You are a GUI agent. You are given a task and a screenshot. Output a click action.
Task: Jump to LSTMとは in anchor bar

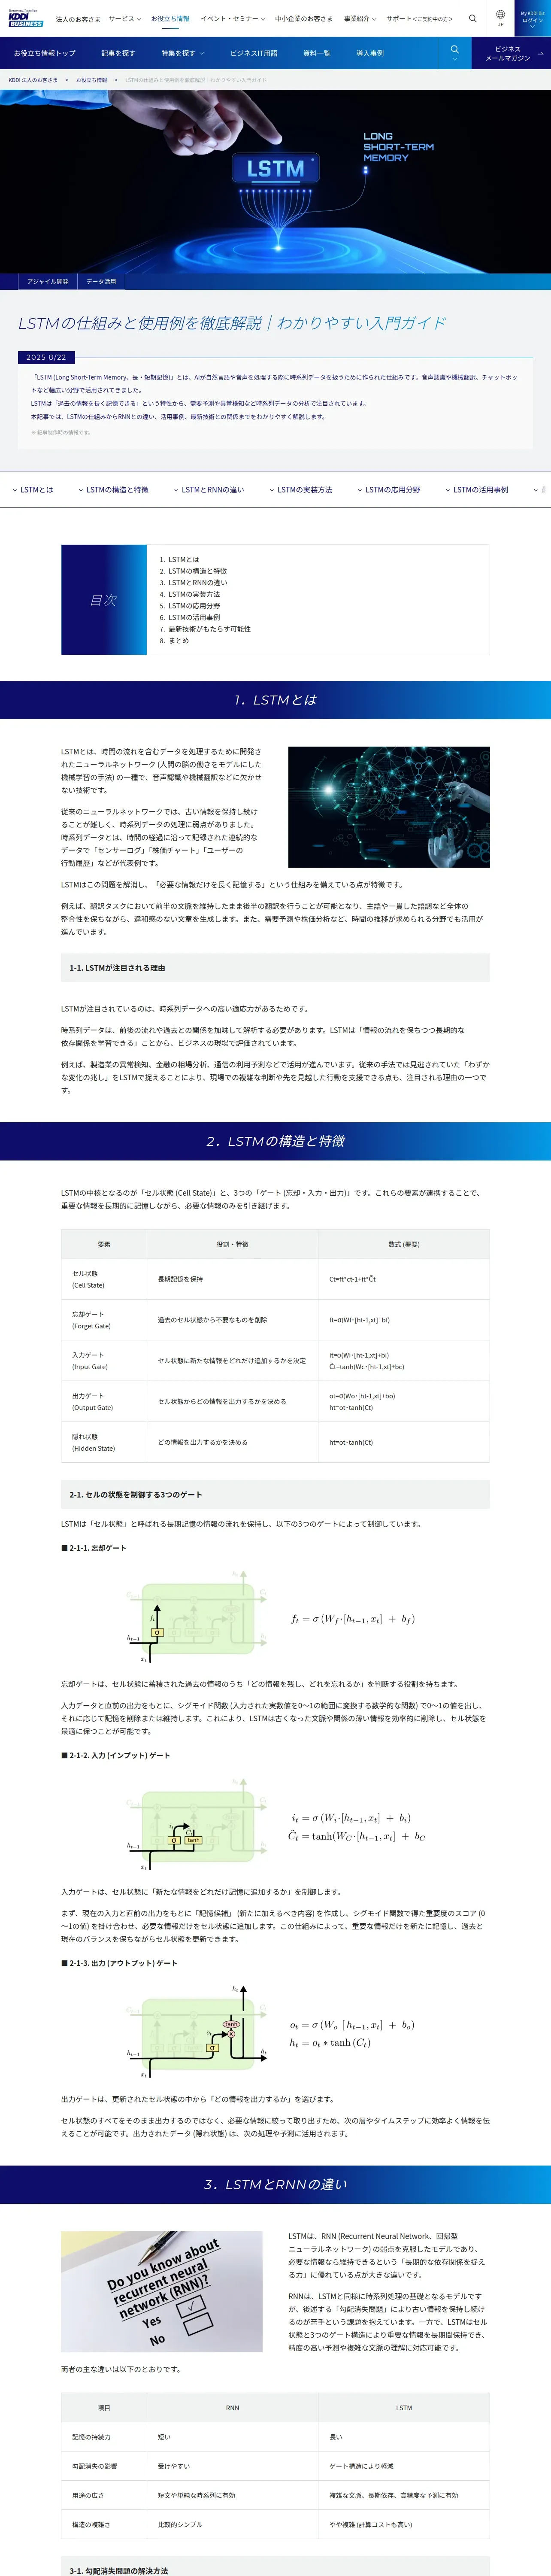[x=33, y=490]
